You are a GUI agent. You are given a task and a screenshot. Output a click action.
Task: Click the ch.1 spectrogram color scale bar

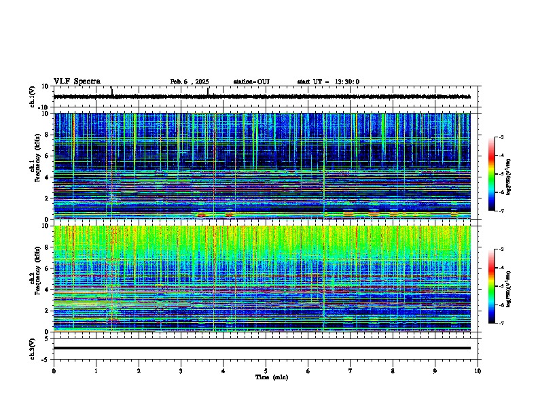(x=492, y=174)
